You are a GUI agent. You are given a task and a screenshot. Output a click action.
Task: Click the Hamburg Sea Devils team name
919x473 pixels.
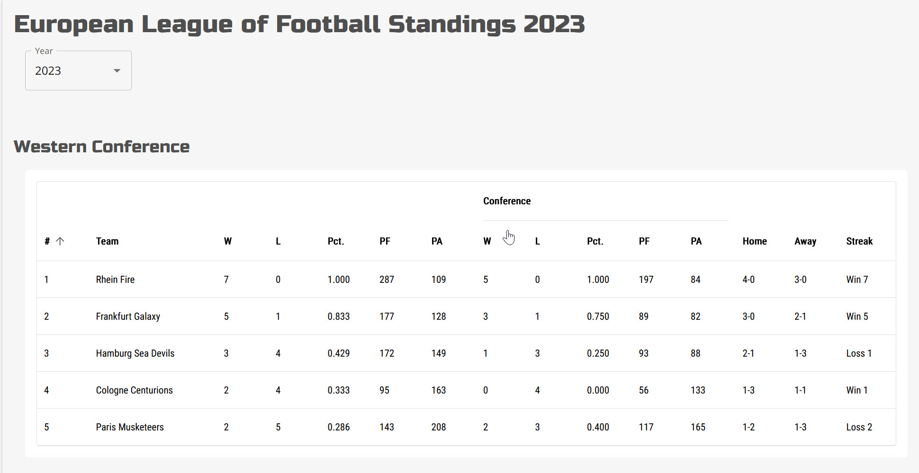click(135, 353)
